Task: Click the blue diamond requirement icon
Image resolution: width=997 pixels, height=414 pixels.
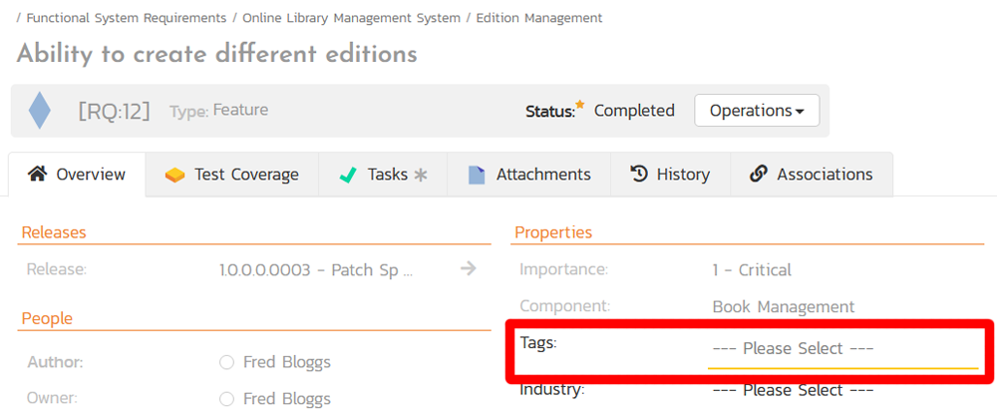Action: [39, 111]
